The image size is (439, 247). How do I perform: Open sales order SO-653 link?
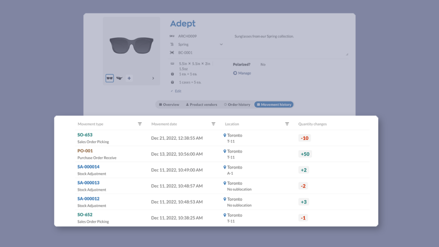click(x=85, y=135)
